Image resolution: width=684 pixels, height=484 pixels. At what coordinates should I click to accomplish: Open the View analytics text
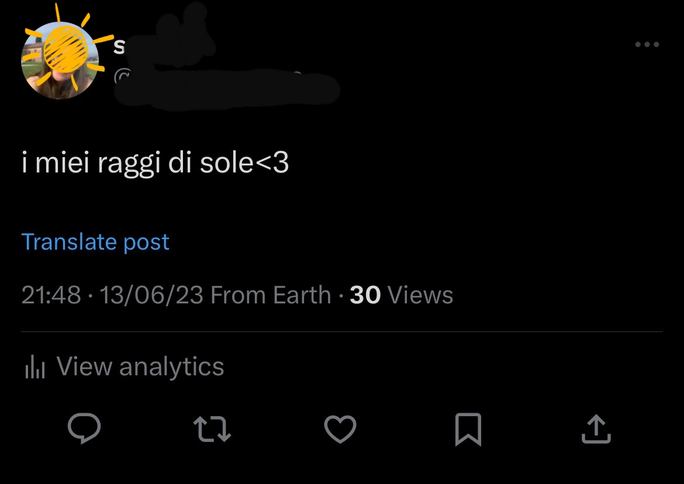pyautogui.click(x=140, y=367)
